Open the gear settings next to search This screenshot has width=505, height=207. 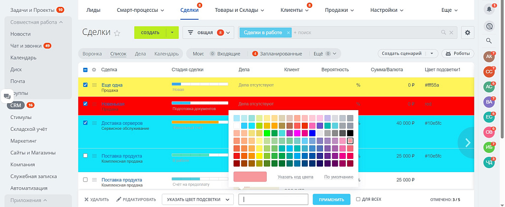click(x=468, y=32)
